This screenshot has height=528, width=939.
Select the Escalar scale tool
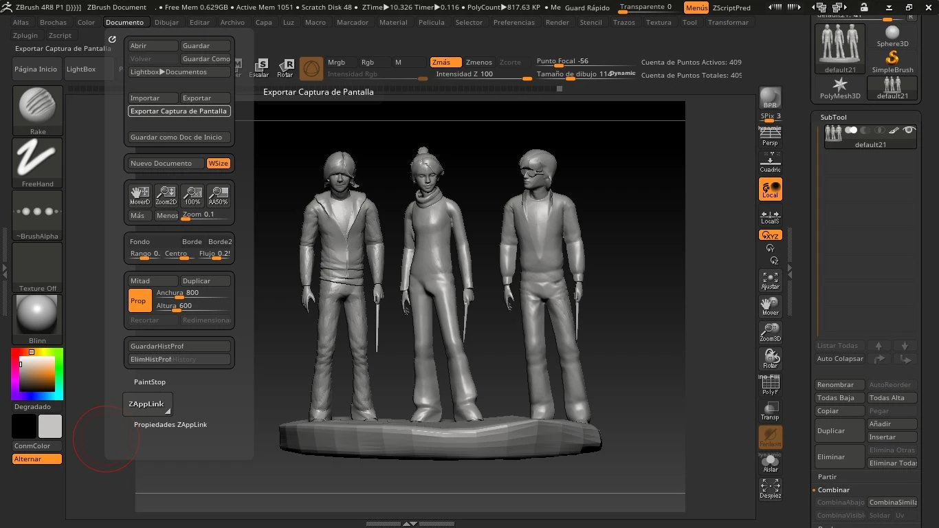(x=260, y=68)
